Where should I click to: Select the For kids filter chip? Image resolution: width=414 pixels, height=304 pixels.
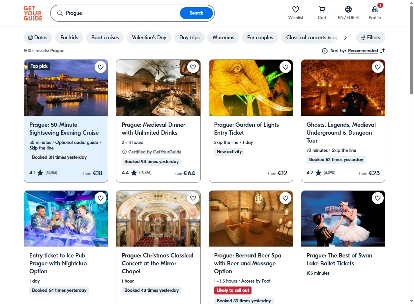[69, 38]
